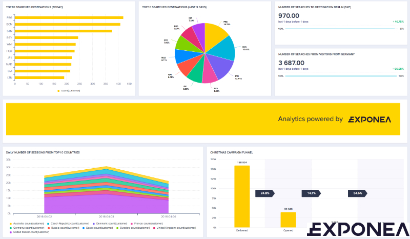This screenshot has width=410, height=239.
Task: Toggle the Czech Republic legend entry
Action: tap(65, 224)
